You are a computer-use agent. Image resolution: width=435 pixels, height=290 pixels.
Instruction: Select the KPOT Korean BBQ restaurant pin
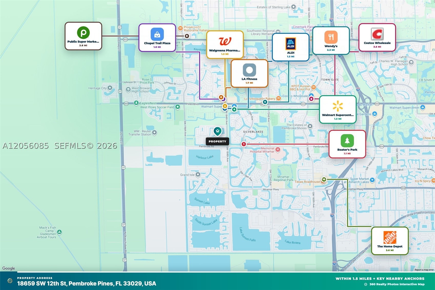point(313,87)
